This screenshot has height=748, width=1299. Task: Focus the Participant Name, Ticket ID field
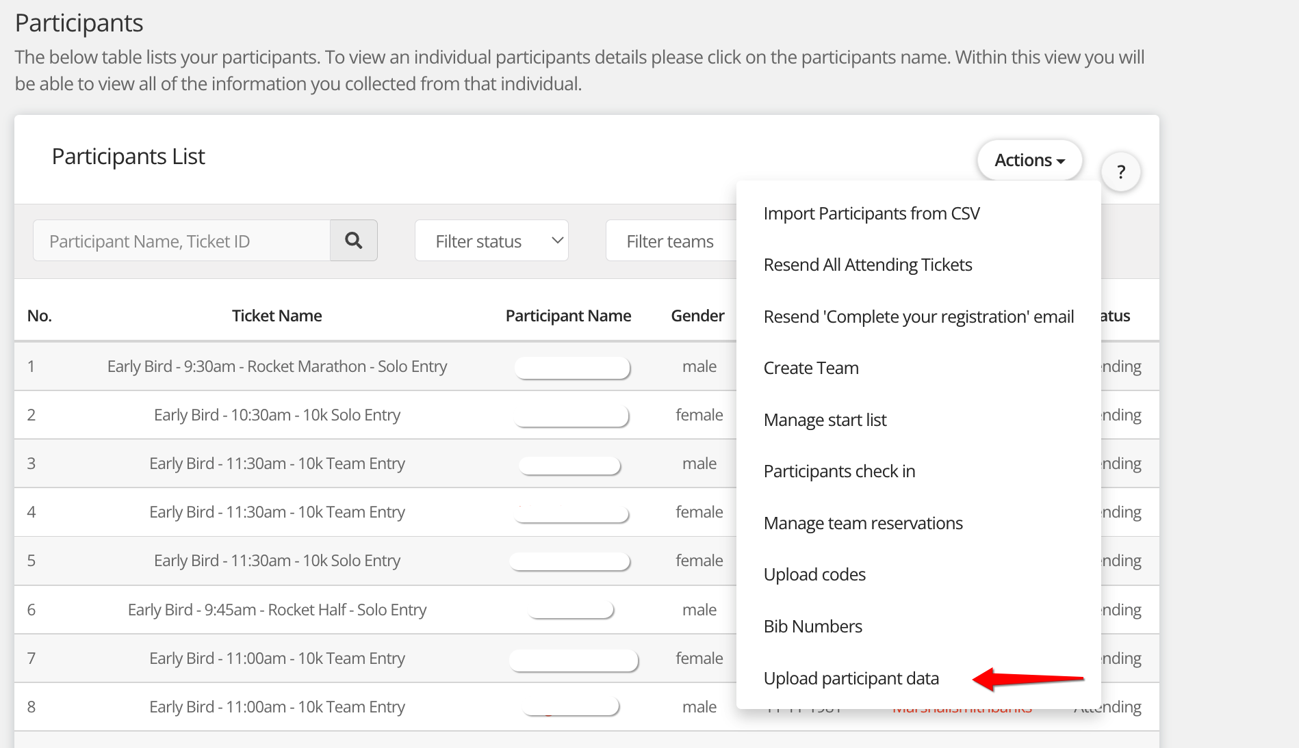point(182,241)
